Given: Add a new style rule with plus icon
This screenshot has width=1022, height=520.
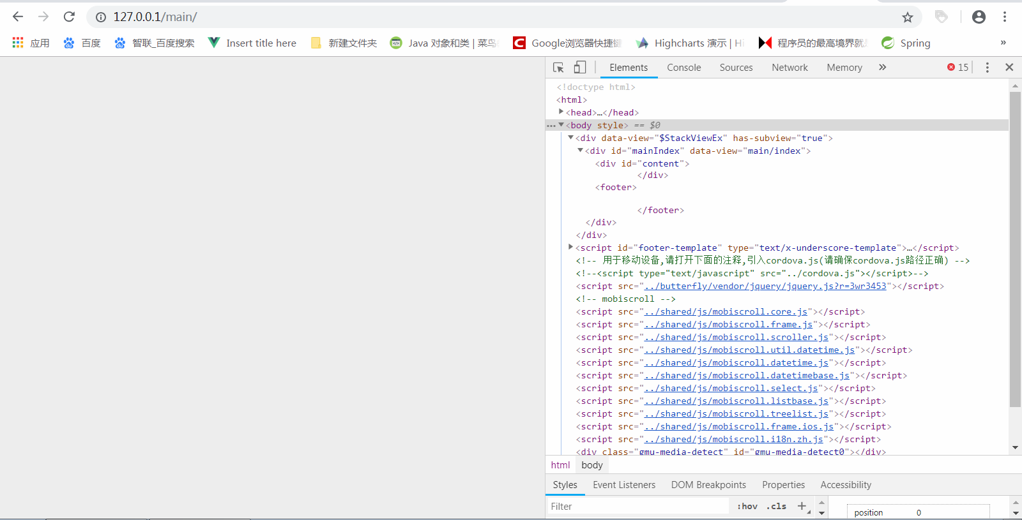Looking at the screenshot, I should [x=802, y=506].
